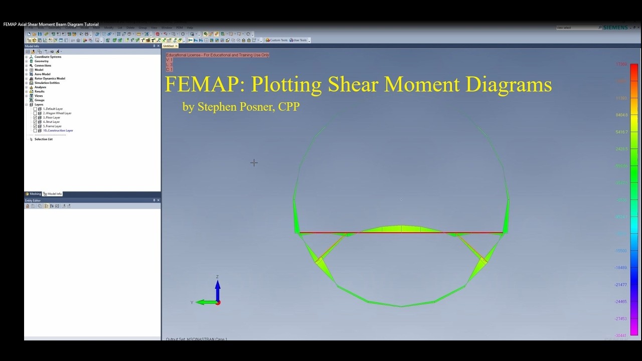
Task: Click the yellow cube icon in second toolbar row
Action: tap(34, 40)
